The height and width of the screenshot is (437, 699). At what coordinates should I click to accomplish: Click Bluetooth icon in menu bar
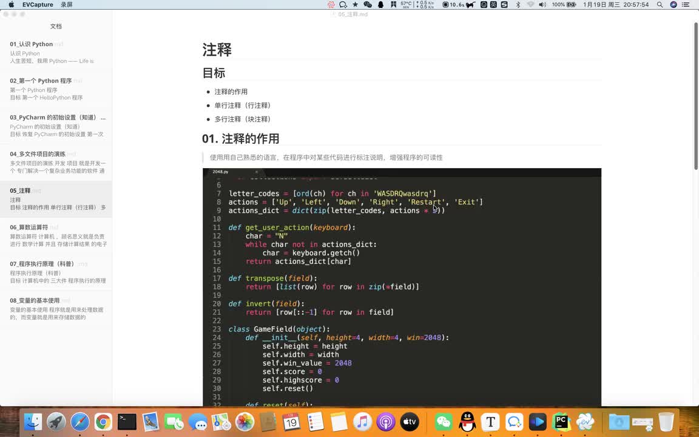click(518, 4)
